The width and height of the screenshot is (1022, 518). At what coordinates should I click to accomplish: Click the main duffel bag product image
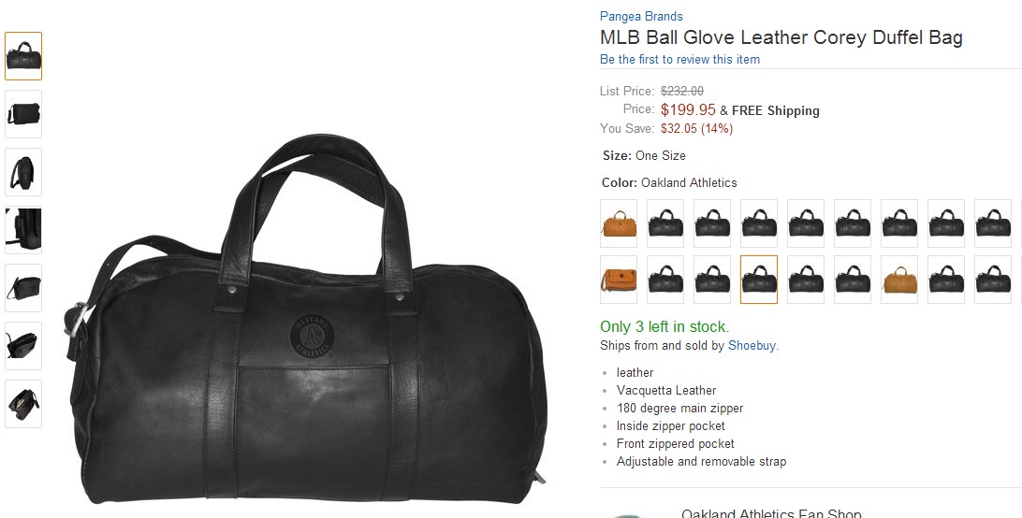point(305,319)
